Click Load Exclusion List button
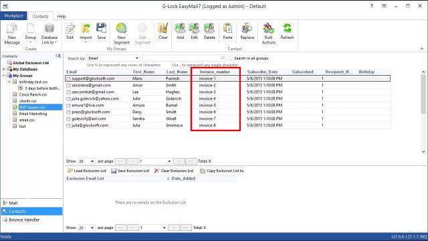 coord(87,171)
